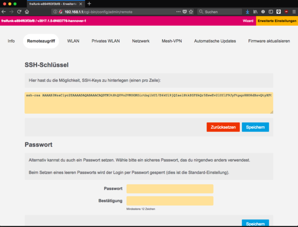This screenshot has height=227, width=298.
Task: Click the Bestätigung input field
Action: tap(170, 201)
